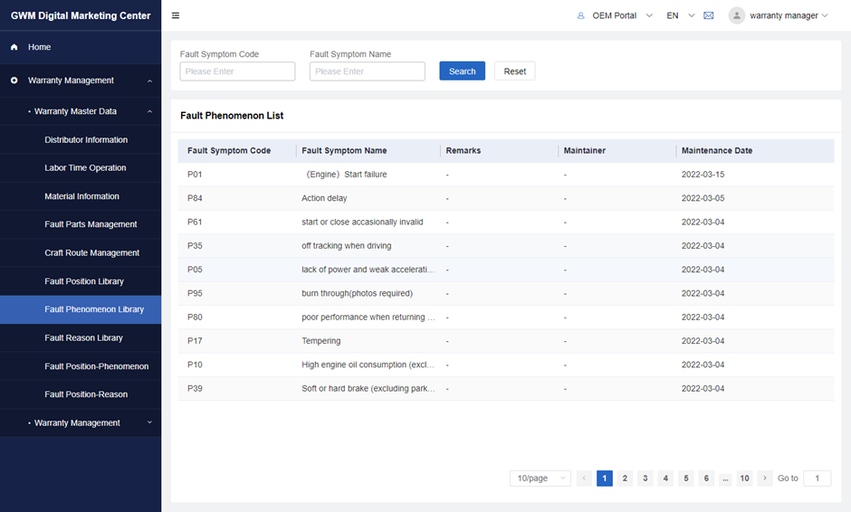Select the P10 code cell

195,365
